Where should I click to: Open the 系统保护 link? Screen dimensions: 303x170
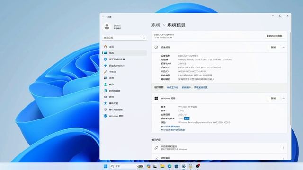tap(186, 87)
